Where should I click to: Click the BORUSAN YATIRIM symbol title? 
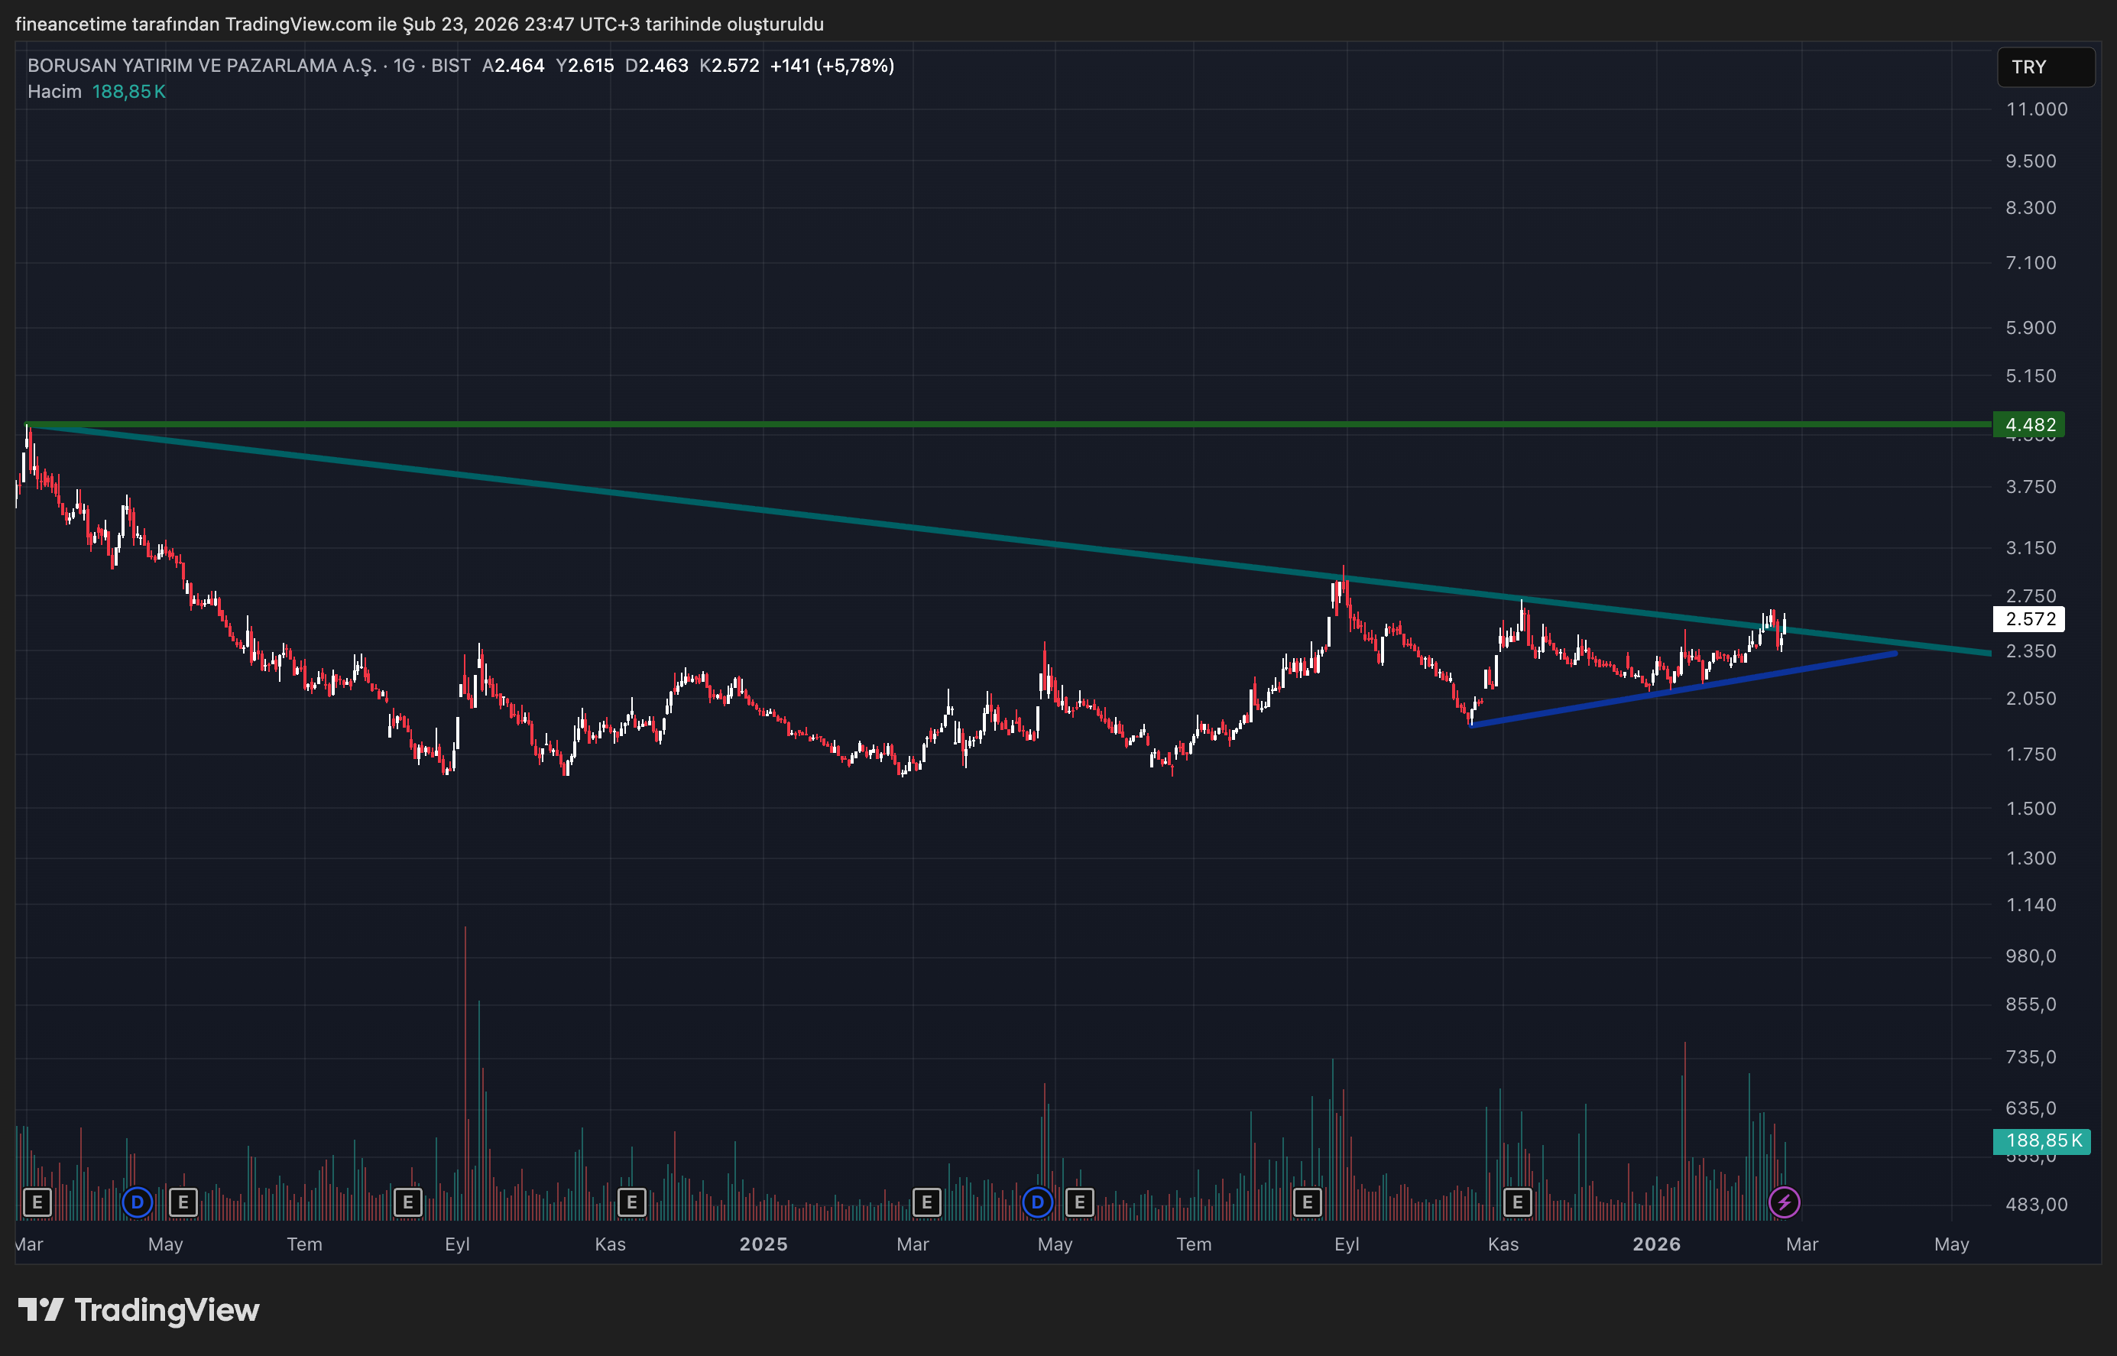[203, 65]
